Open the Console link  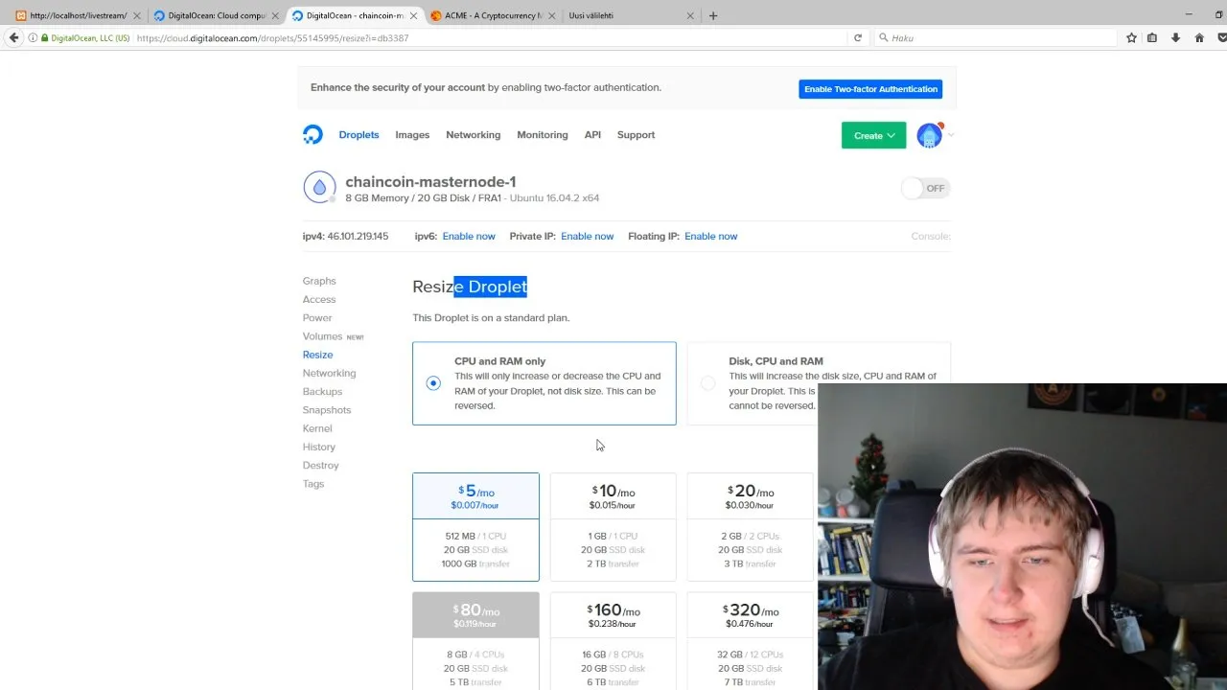pyautogui.click(x=930, y=236)
